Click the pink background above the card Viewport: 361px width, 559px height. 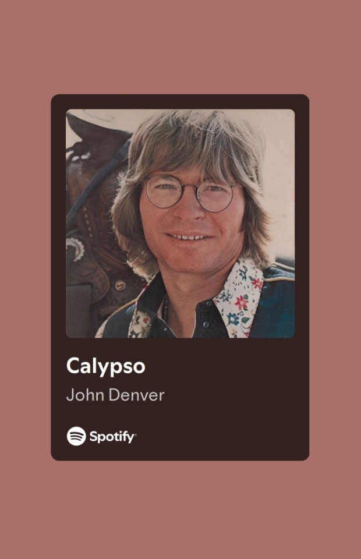point(180,47)
